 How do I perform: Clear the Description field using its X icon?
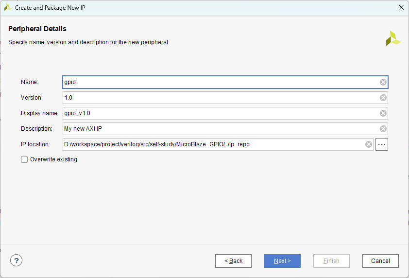pos(383,129)
